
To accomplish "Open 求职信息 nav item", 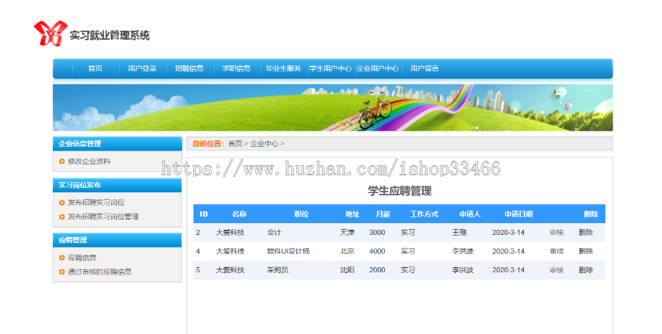I will [x=236, y=68].
